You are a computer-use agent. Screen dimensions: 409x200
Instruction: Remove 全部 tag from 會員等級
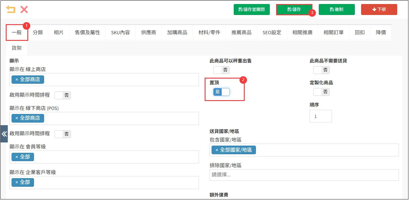[17, 157]
